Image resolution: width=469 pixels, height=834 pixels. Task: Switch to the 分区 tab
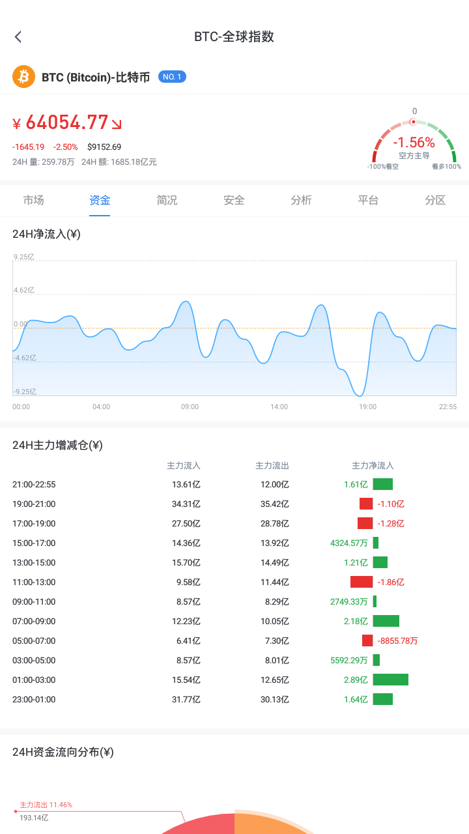click(435, 200)
